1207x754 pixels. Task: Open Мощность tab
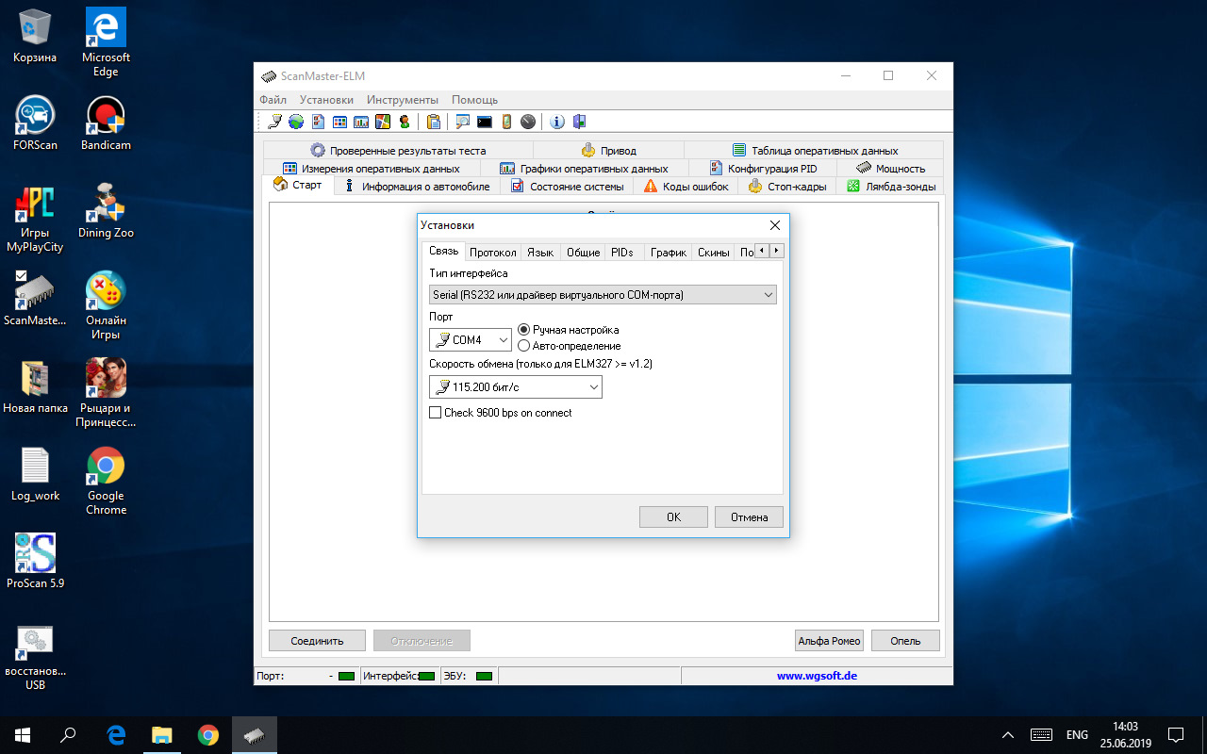click(x=890, y=169)
